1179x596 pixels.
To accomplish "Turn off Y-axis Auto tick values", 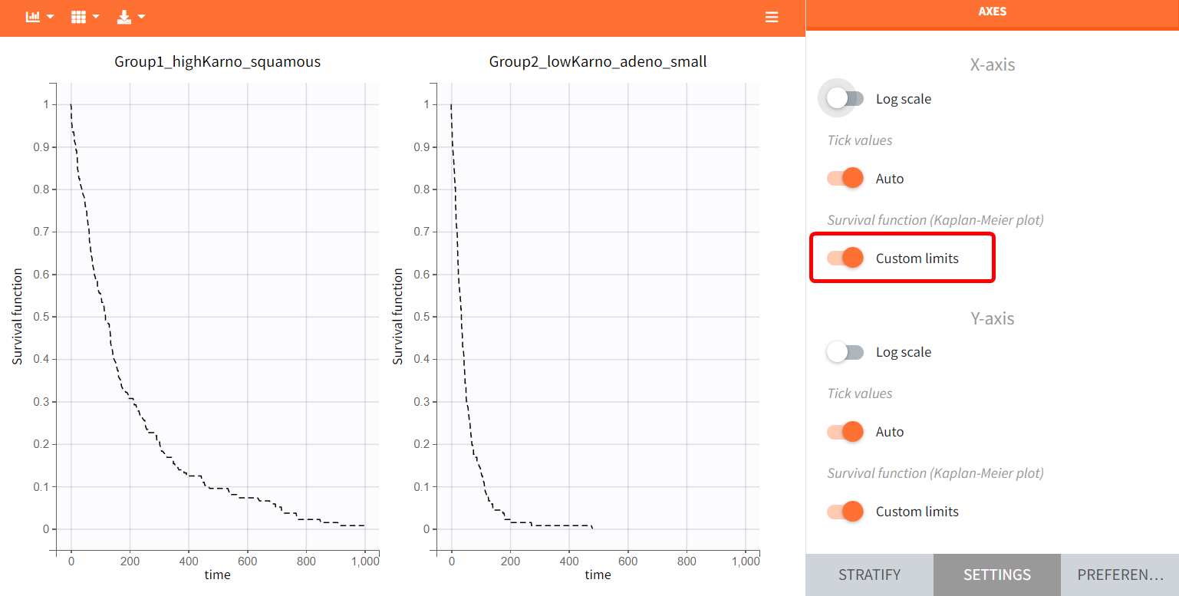I will coord(845,432).
